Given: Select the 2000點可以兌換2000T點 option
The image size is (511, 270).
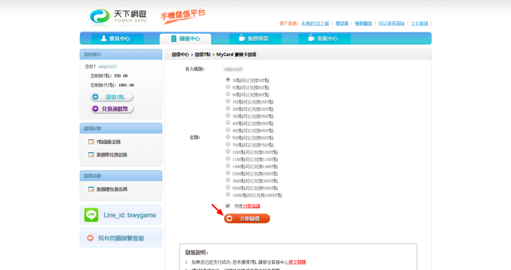Looking at the screenshot, I should (228, 173).
